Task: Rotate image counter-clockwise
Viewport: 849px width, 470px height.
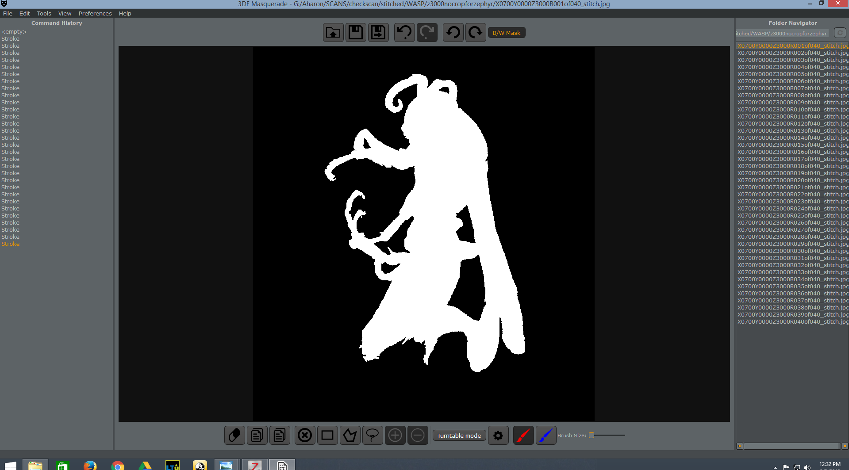Action: click(x=453, y=33)
